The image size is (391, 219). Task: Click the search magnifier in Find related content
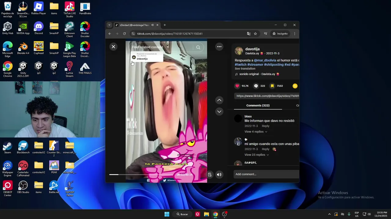tap(198, 47)
